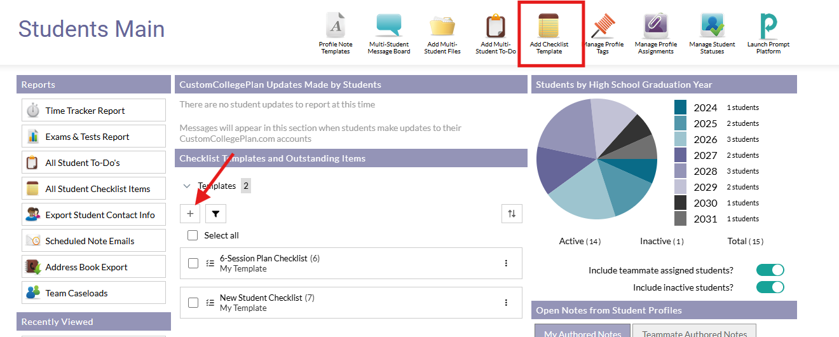Open Manage Profile Tags
Viewport: 839px width, 337px height.
tap(603, 26)
